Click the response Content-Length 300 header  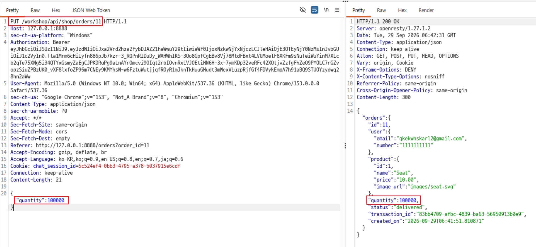pyautogui.click(x=384, y=97)
